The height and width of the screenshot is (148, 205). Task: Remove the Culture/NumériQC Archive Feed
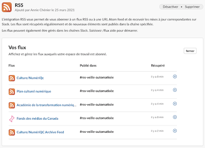[x=175, y=131]
